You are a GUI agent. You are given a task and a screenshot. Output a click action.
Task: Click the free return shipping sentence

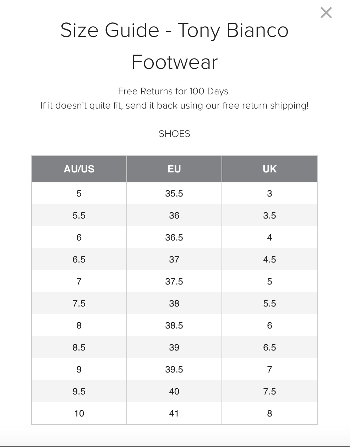pyautogui.click(x=174, y=105)
